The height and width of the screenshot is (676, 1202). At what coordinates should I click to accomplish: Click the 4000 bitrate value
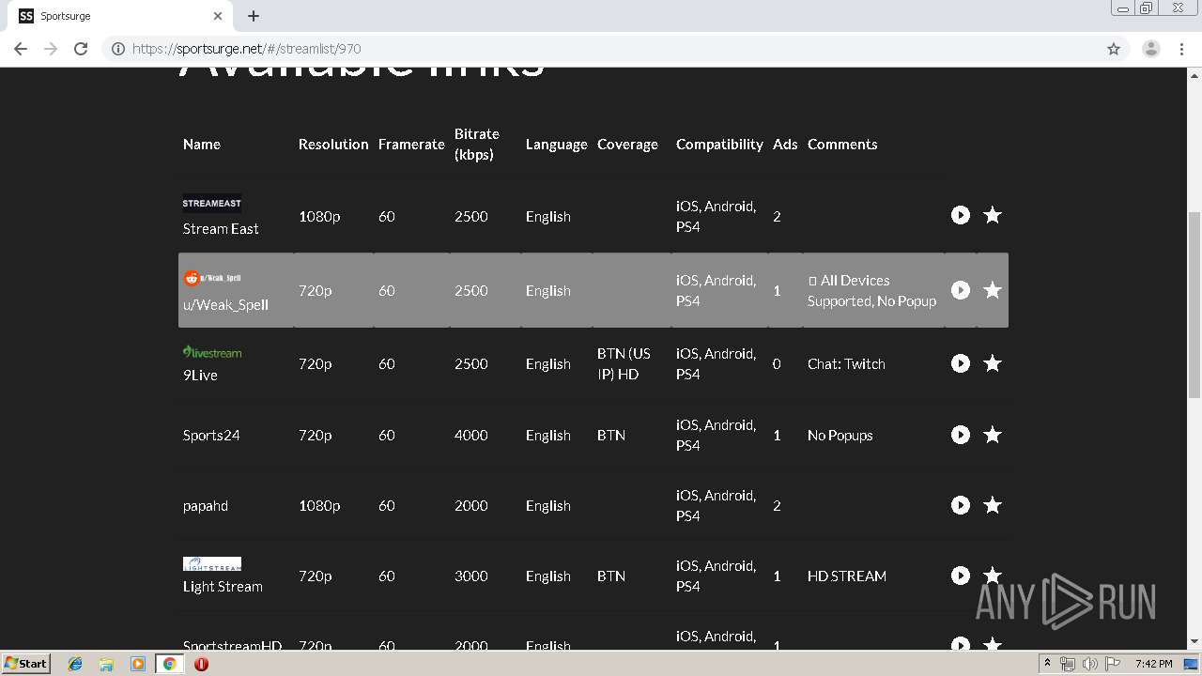[x=471, y=435]
